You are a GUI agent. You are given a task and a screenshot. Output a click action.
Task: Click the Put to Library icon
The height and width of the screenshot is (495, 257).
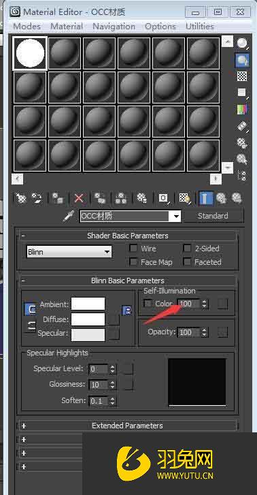(x=142, y=198)
